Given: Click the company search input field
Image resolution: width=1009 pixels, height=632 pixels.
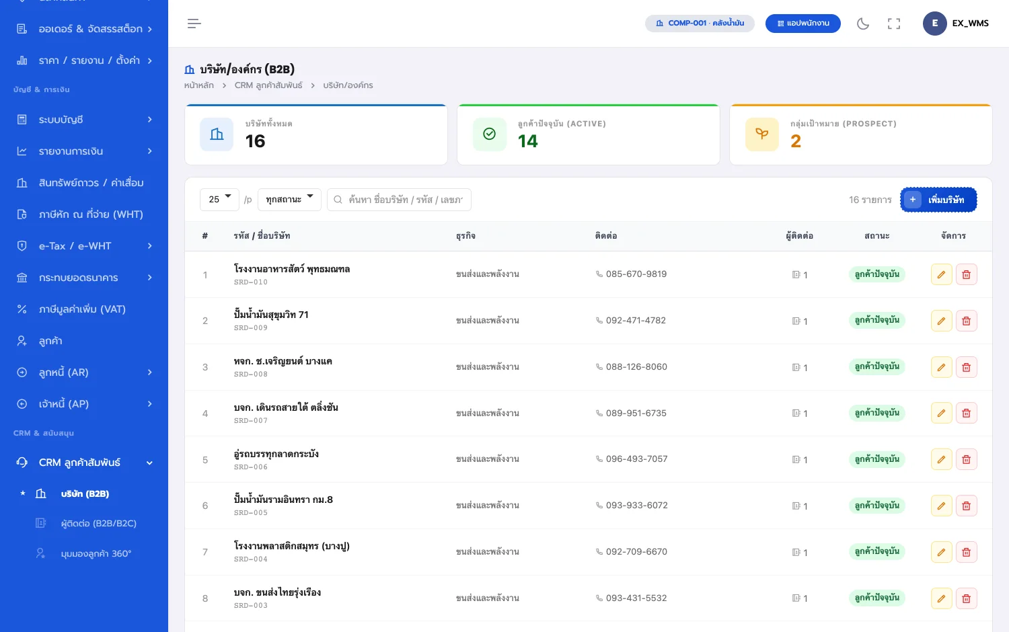Looking at the screenshot, I should [x=399, y=200].
